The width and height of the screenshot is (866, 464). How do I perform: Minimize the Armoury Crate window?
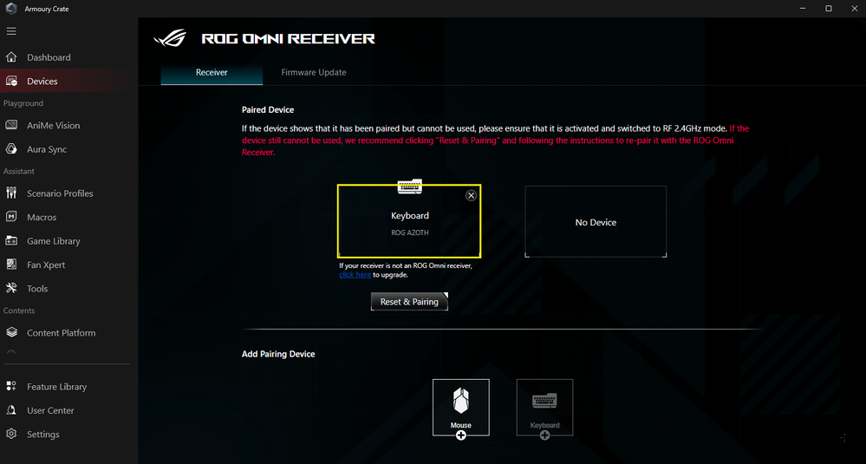click(x=803, y=9)
